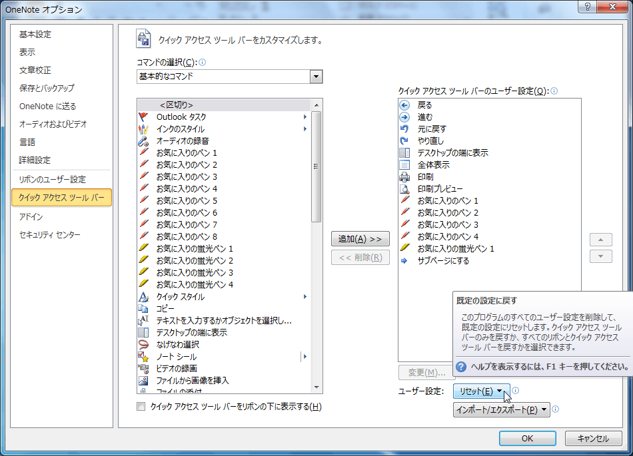Click info icon beside ユーザー設定(Q) label

click(x=554, y=91)
